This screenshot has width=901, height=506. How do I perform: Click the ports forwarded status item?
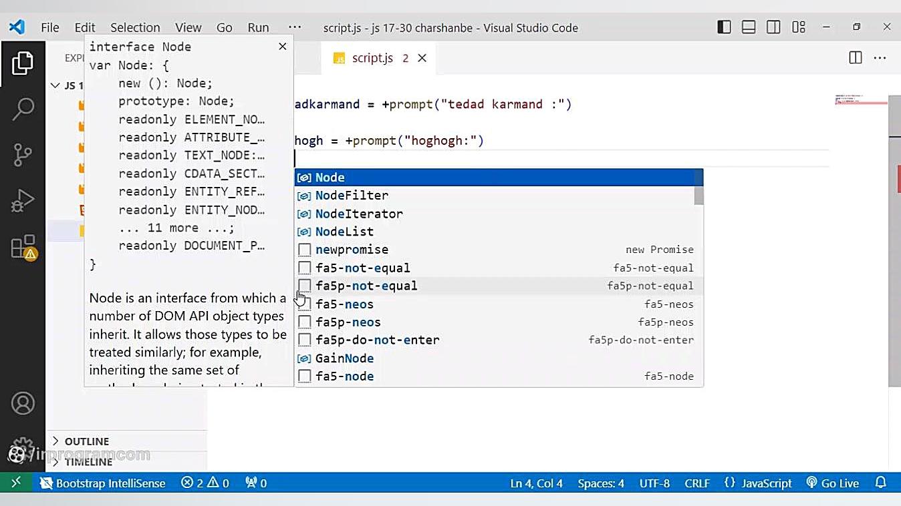click(x=256, y=483)
